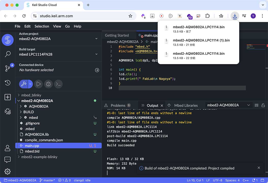Click the hammer Build project button

(x=23, y=84)
